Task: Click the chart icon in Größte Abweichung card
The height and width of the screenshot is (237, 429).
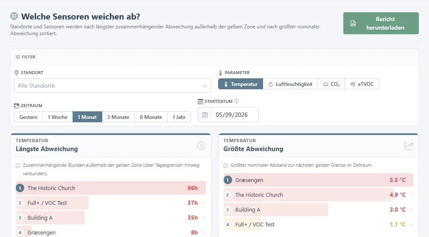Action: 409,146
